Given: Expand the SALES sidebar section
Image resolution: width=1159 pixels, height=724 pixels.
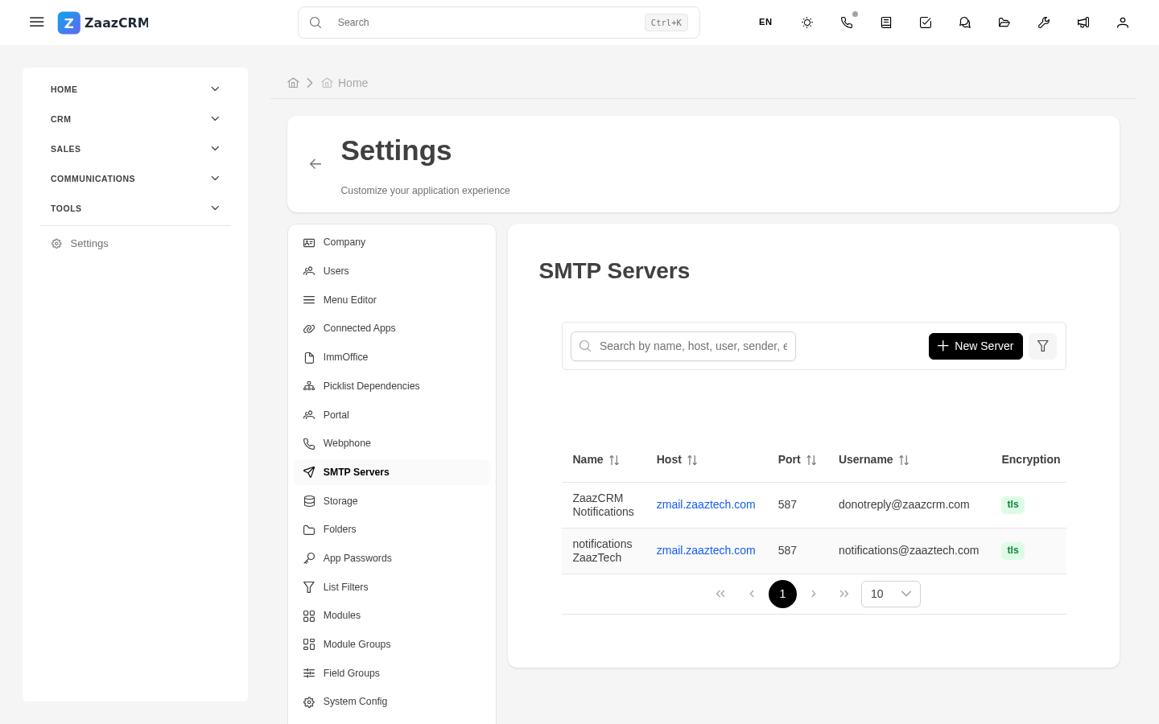Looking at the screenshot, I should 135,149.
